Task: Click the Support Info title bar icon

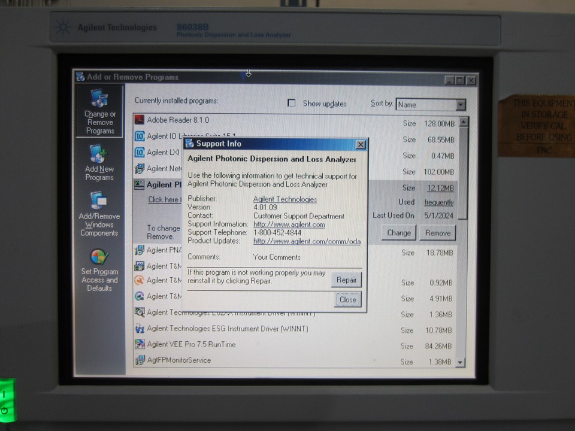Action: pyautogui.click(x=188, y=144)
